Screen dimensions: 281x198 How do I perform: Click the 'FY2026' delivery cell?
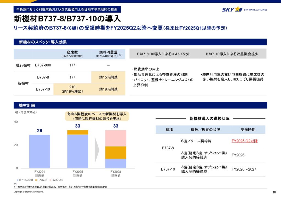(238, 155)
